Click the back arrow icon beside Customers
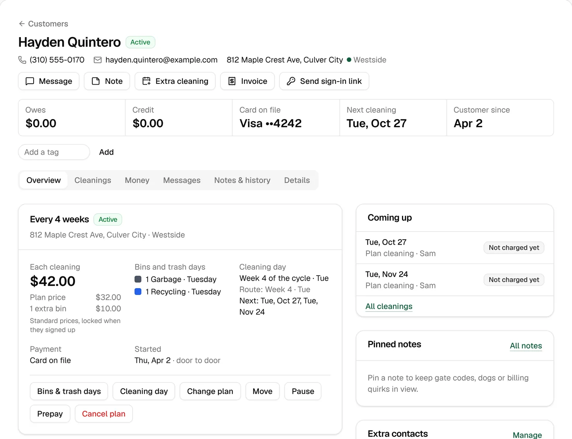Image resolution: width=572 pixels, height=439 pixels. (22, 24)
